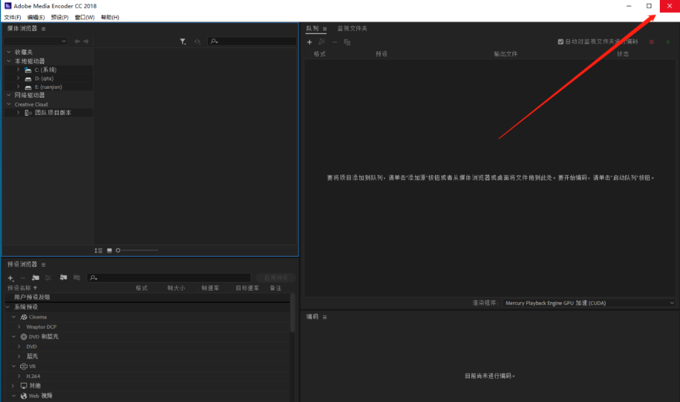
Task: Click the minus icon to delete preset
Action: (x=23, y=278)
